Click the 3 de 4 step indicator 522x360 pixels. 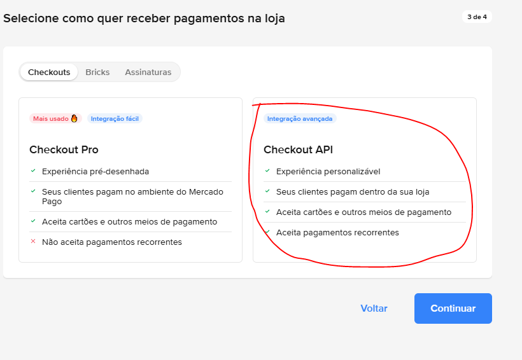pyautogui.click(x=477, y=17)
